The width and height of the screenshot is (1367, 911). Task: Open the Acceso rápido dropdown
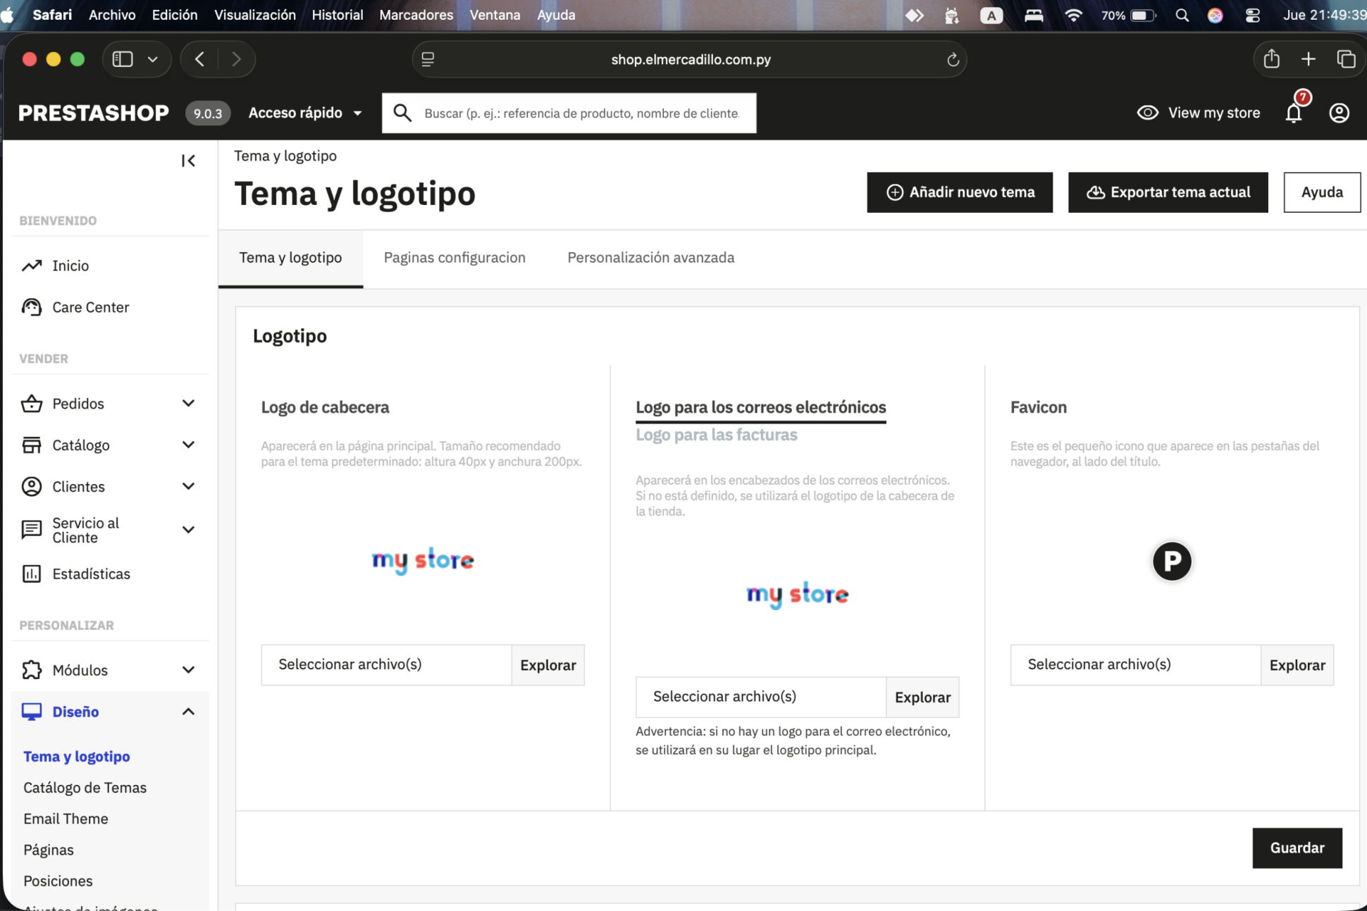pos(305,113)
